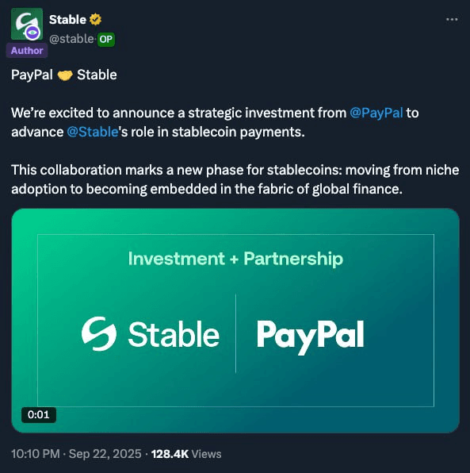The height and width of the screenshot is (473, 470).
Task: Click the green OP badge
Action: (x=105, y=39)
